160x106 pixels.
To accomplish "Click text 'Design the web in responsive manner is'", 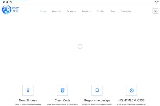I will tap(97, 104).
